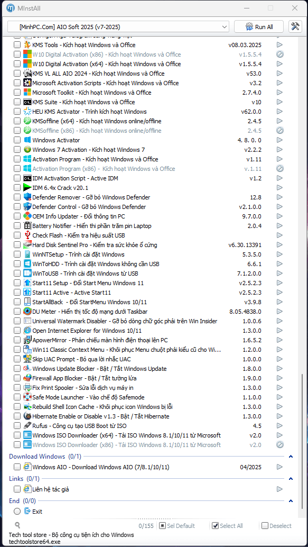The height and width of the screenshot is (547, 308).
Task: Click the Safe Mode Launcher lifebuoy icon
Action: tap(27, 397)
